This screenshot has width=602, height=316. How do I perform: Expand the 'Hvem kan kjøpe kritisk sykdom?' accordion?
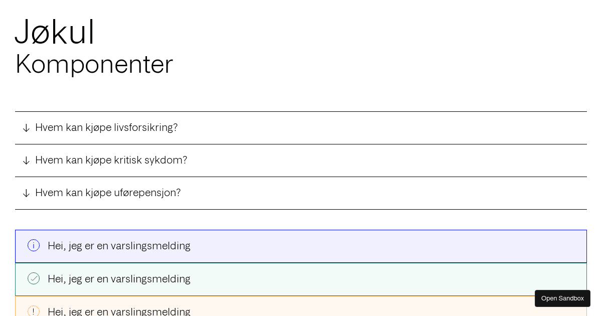[111, 161]
